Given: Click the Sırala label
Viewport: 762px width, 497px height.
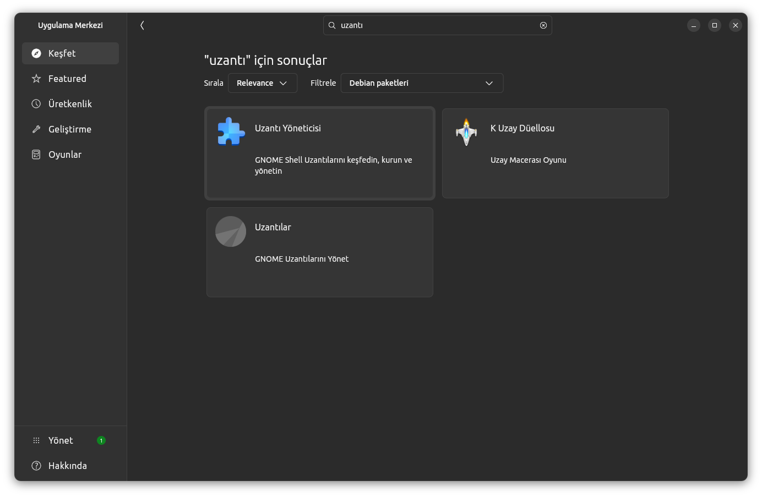Looking at the screenshot, I should click(214, 83).
